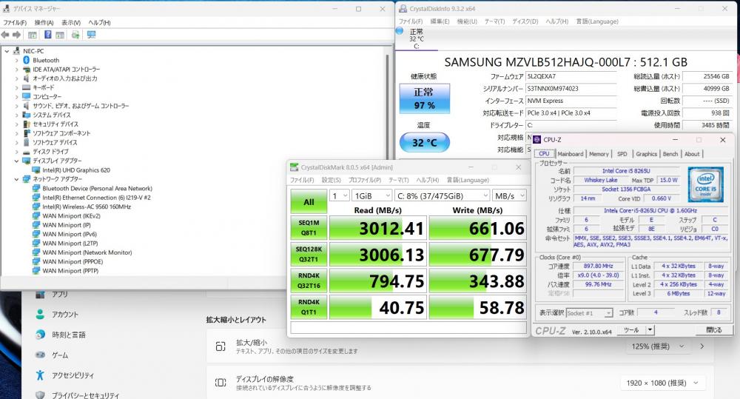Click the ツール button in CPU-Z

631,330
